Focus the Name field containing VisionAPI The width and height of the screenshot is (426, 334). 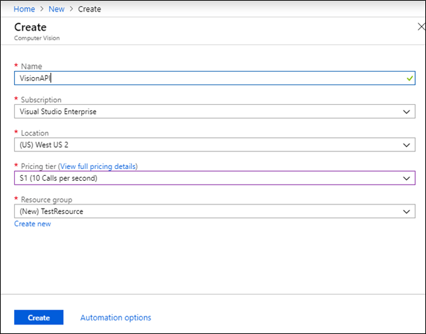(204, 78)
